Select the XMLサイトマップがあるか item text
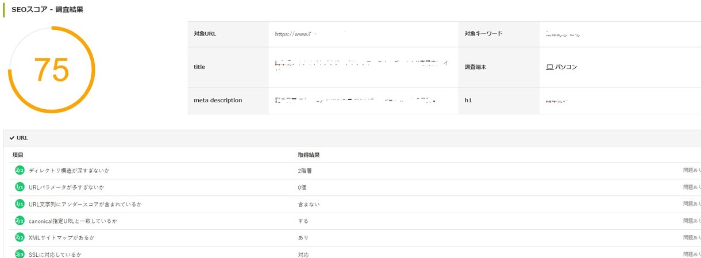 [61, 237]
